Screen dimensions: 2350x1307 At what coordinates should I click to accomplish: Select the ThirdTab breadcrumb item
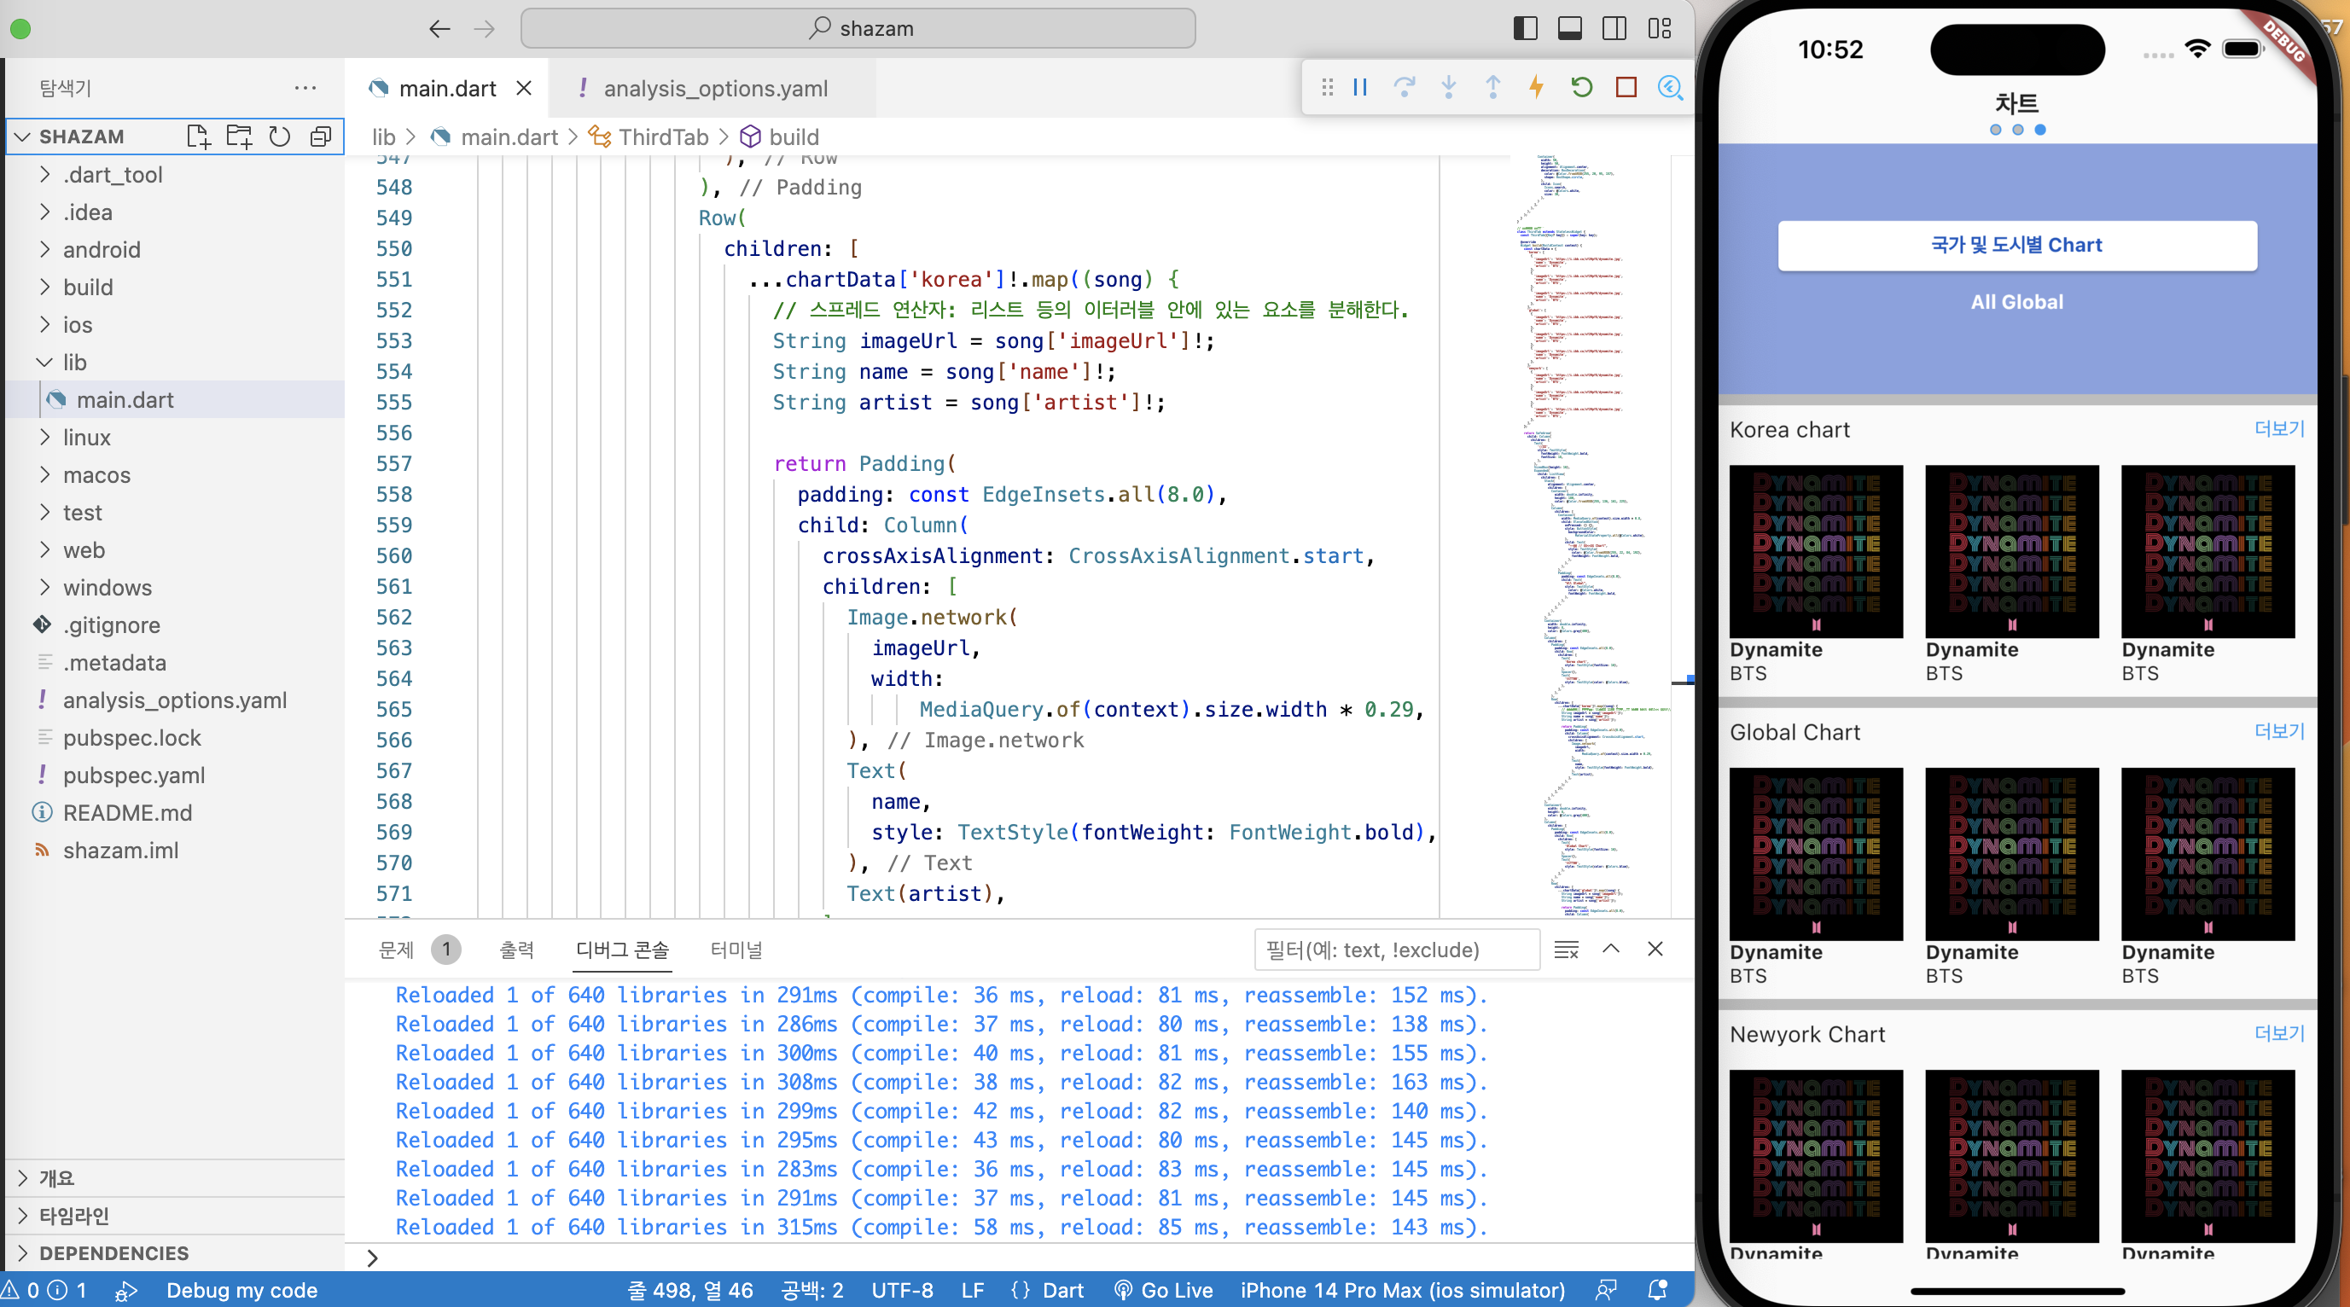click(649, 137)
